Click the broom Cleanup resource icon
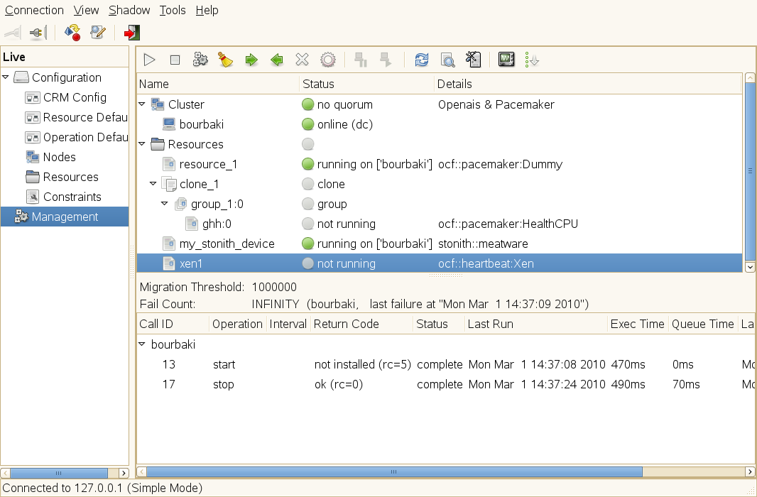Viewport: 757px width, 497px height. [225, 60]
